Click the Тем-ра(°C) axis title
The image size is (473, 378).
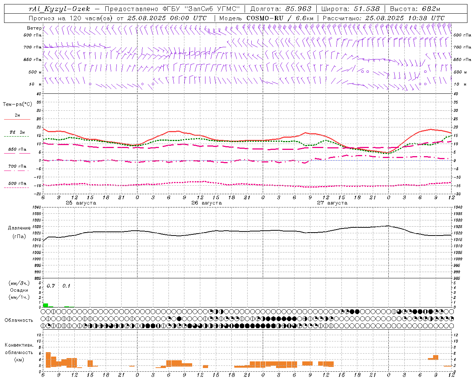click(x=17, y=104)
